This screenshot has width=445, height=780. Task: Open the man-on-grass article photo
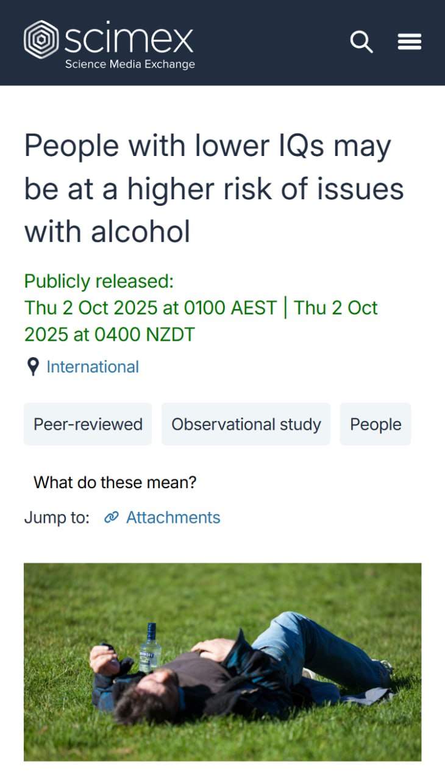point(222,662)
